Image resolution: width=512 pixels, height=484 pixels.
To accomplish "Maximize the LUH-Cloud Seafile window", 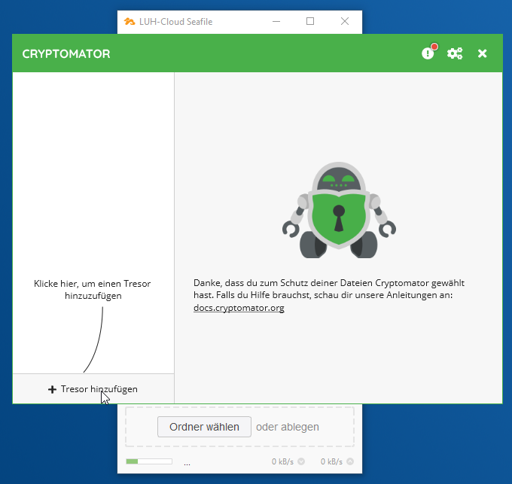I will pyautogui.click(x=310, y=22).
